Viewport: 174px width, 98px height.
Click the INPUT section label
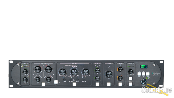click(x=25, y=63)
